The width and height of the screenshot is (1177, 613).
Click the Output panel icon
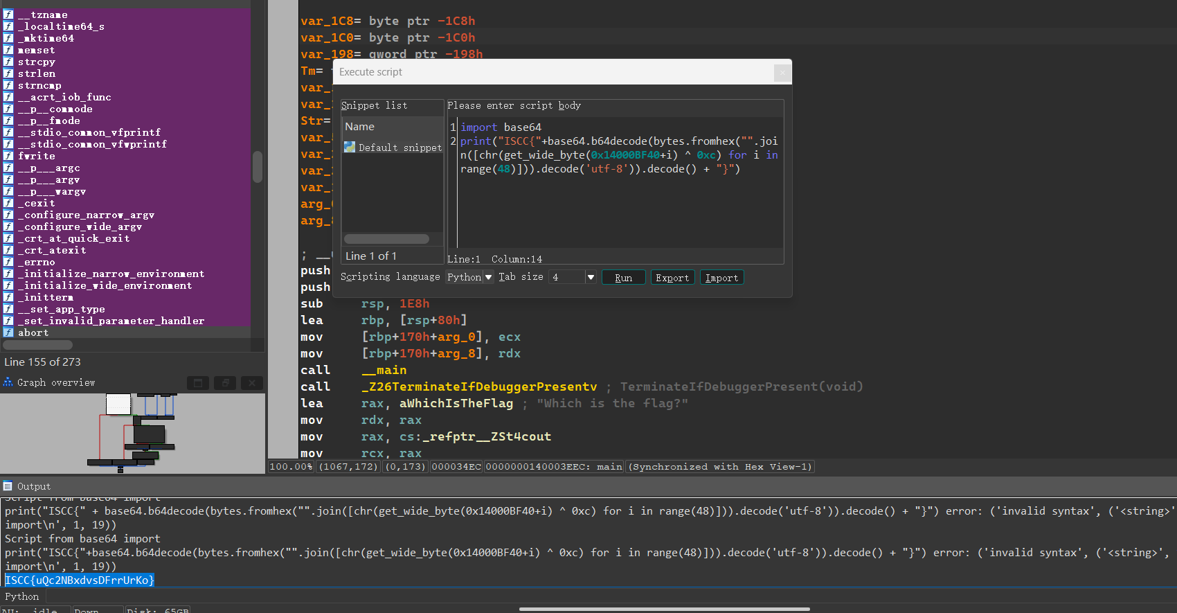8,486
